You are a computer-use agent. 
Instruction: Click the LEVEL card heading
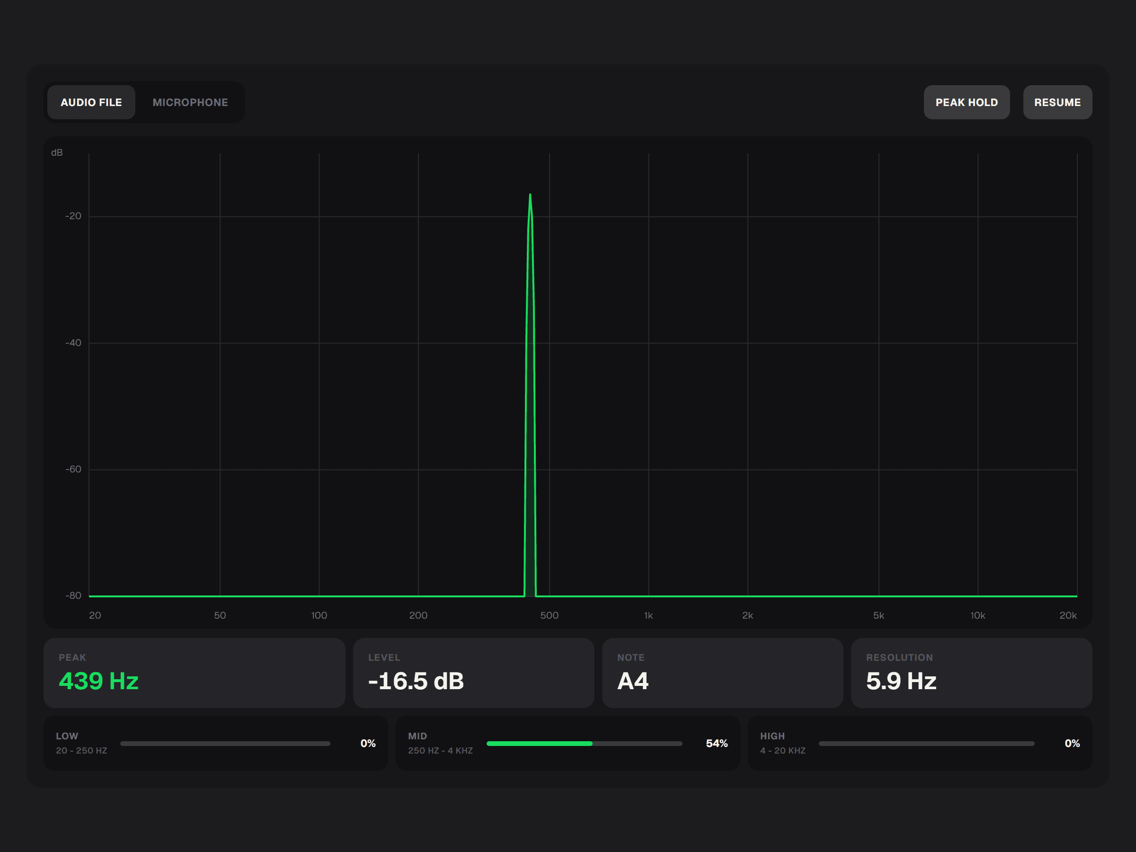point(383,657)
